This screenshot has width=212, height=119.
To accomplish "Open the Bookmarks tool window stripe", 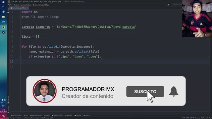I will pyautogui.click(x=8, y=99).
